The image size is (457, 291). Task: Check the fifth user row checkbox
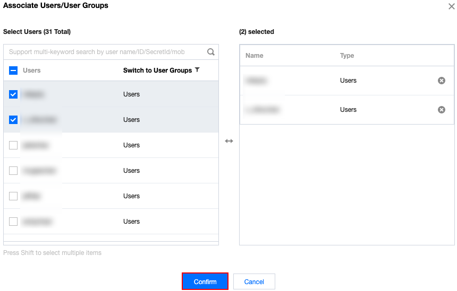[13, 196]
